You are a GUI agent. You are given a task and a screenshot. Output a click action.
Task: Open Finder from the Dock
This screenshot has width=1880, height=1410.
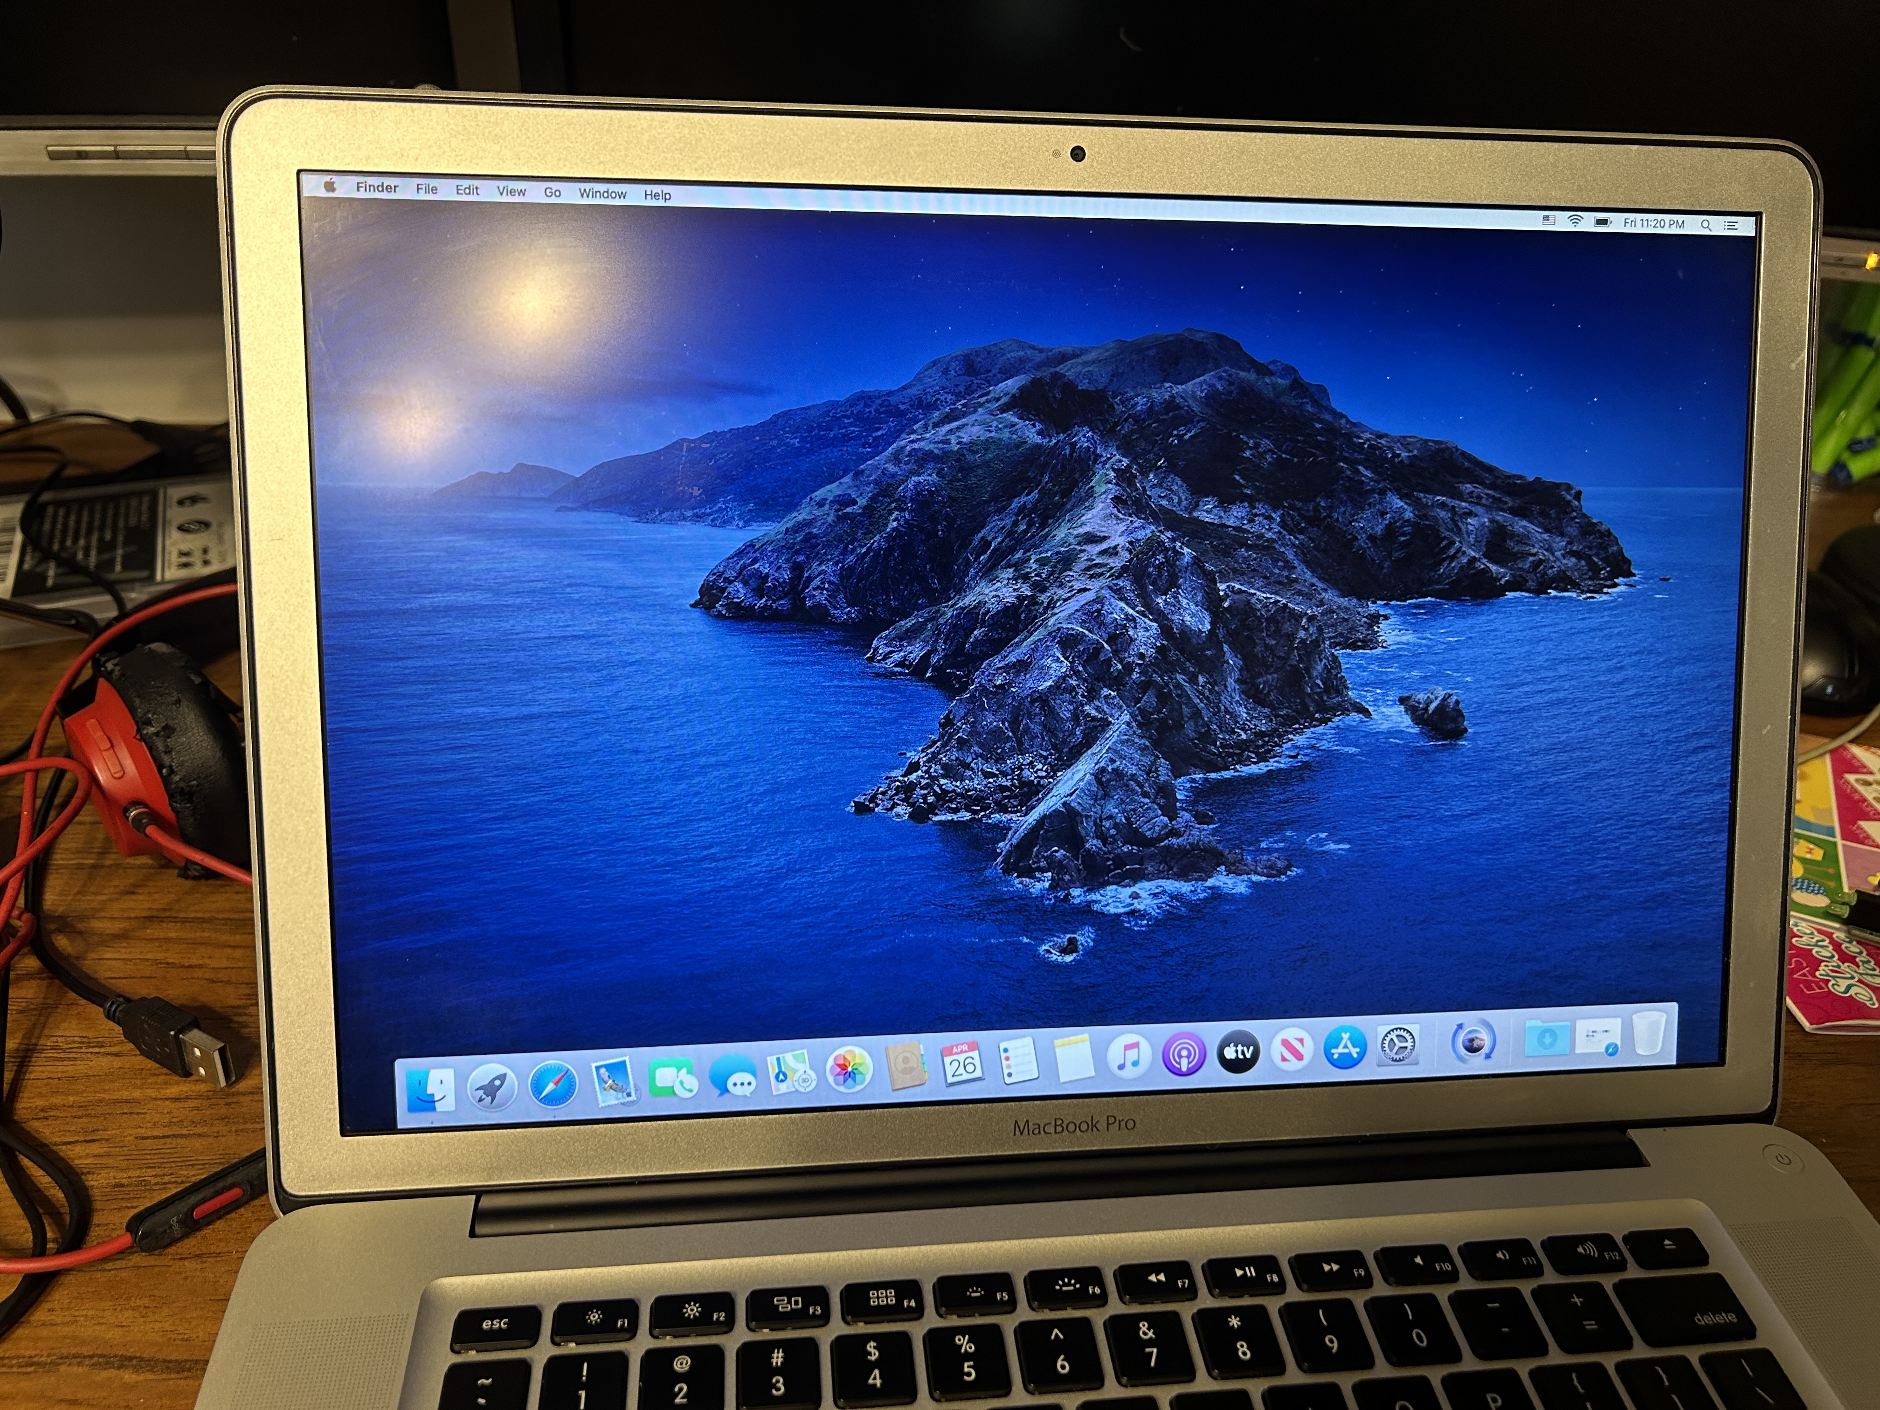tap(431, 1091)
